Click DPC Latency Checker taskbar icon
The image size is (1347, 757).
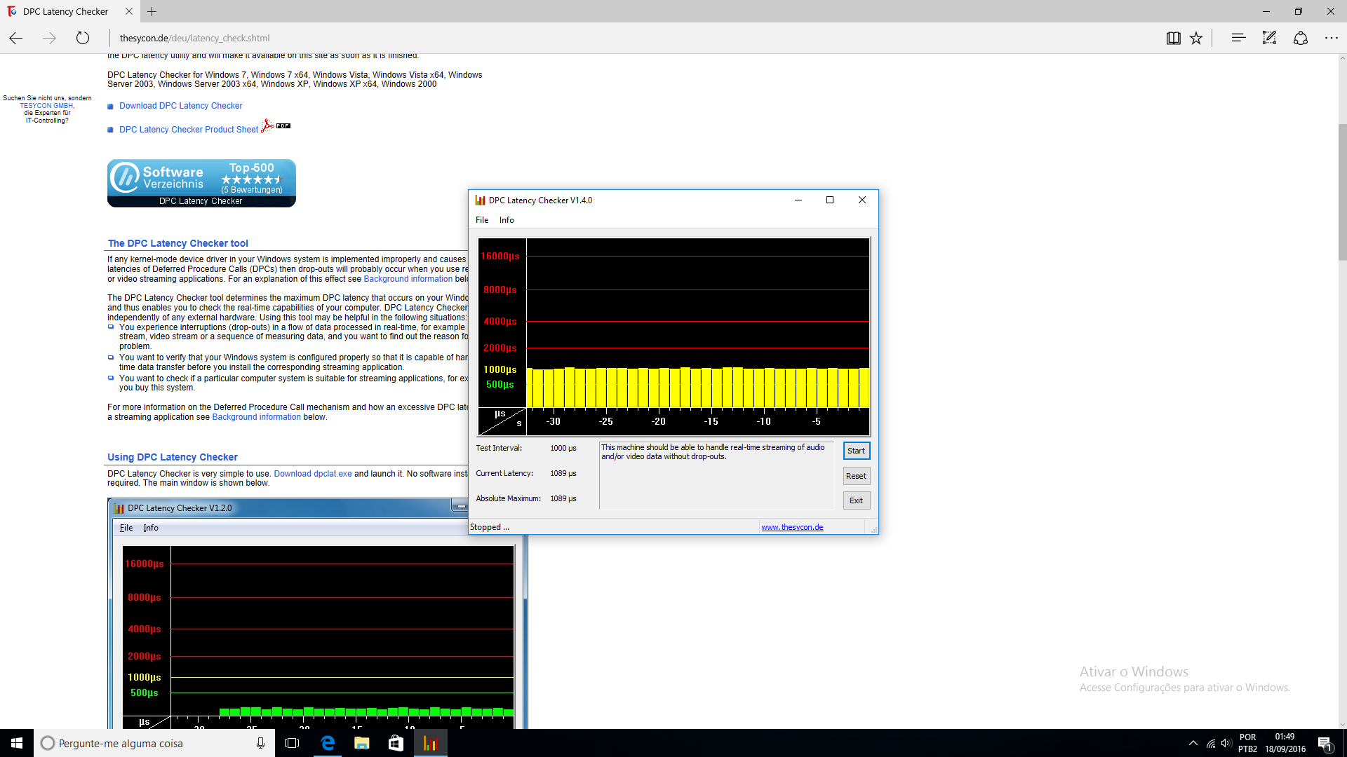pos(430,743)
